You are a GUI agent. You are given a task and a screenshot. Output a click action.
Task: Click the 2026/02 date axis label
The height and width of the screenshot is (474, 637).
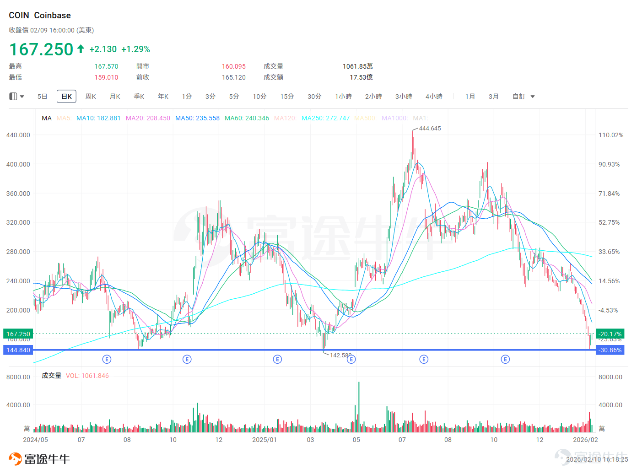click(x=585, y=440)
